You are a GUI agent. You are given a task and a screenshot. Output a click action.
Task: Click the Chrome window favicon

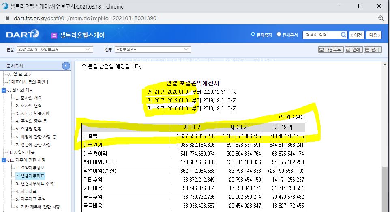[5, 6]
